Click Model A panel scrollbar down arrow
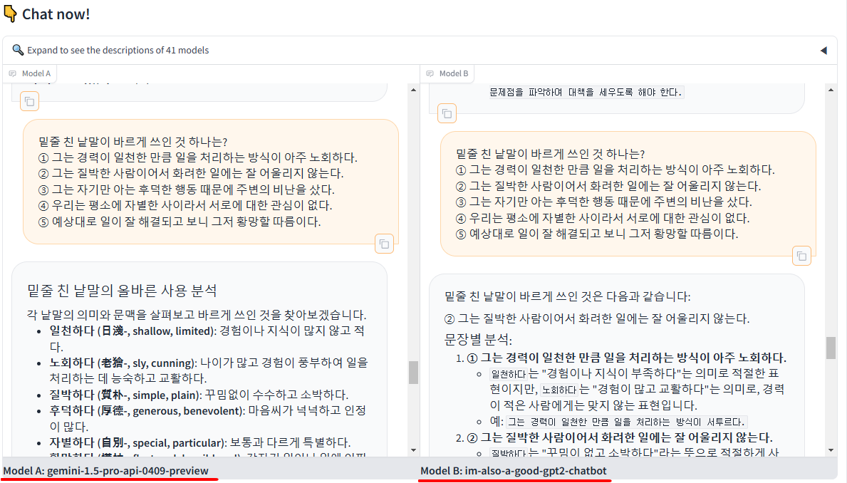 [x=413, y=450]
